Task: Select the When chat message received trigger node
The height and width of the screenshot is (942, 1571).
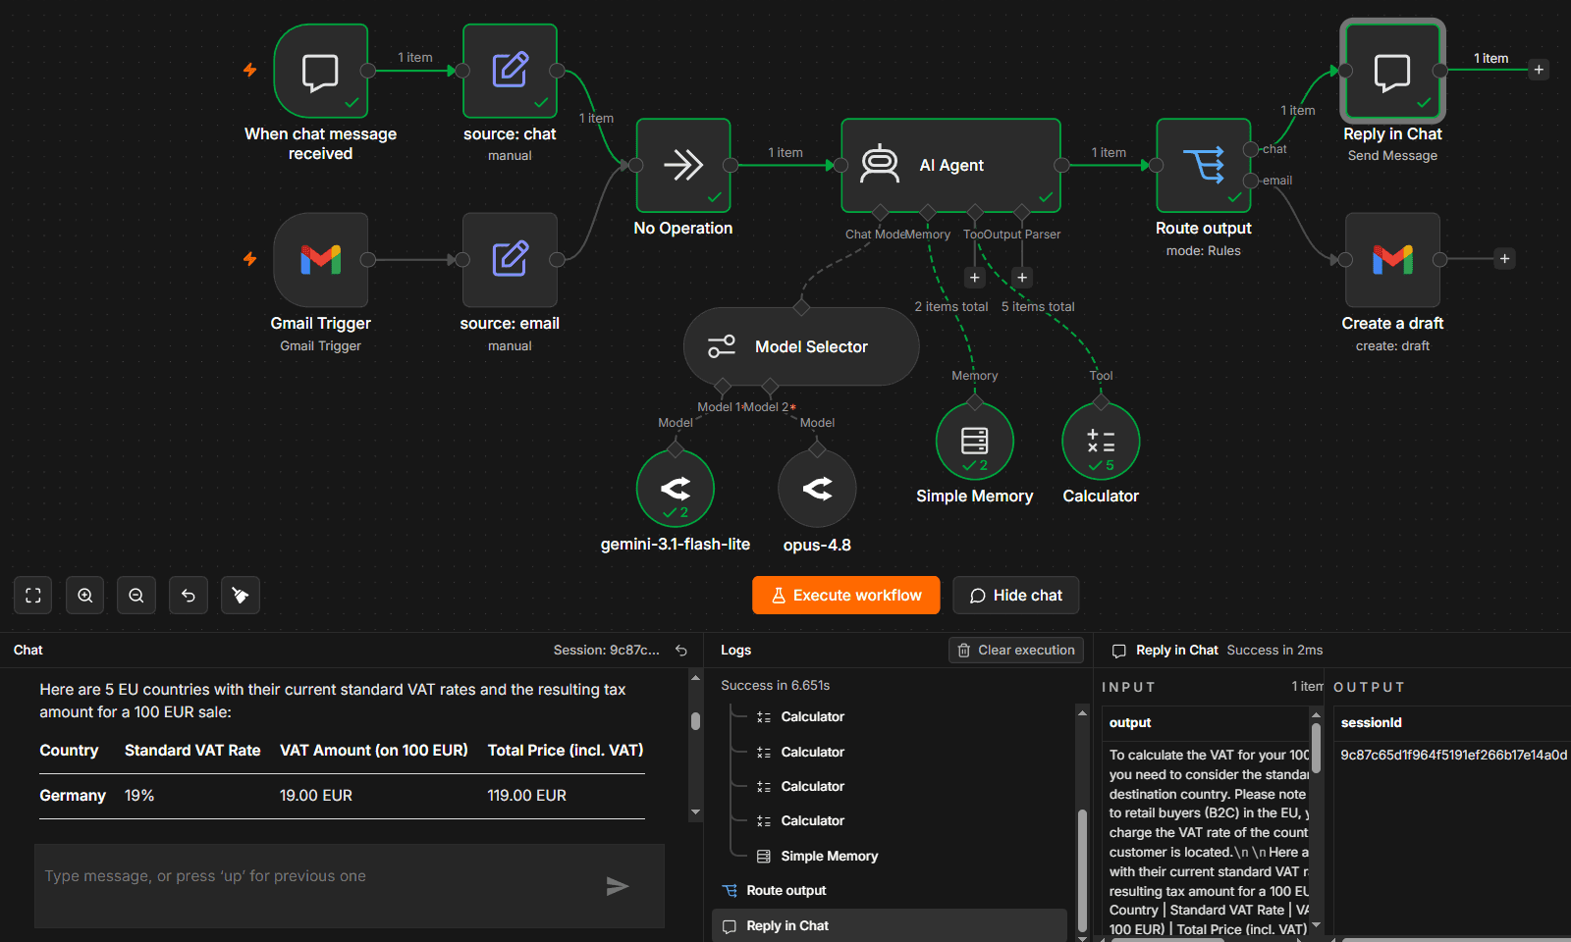Action: pyautogui.click(x=321, y=71)
